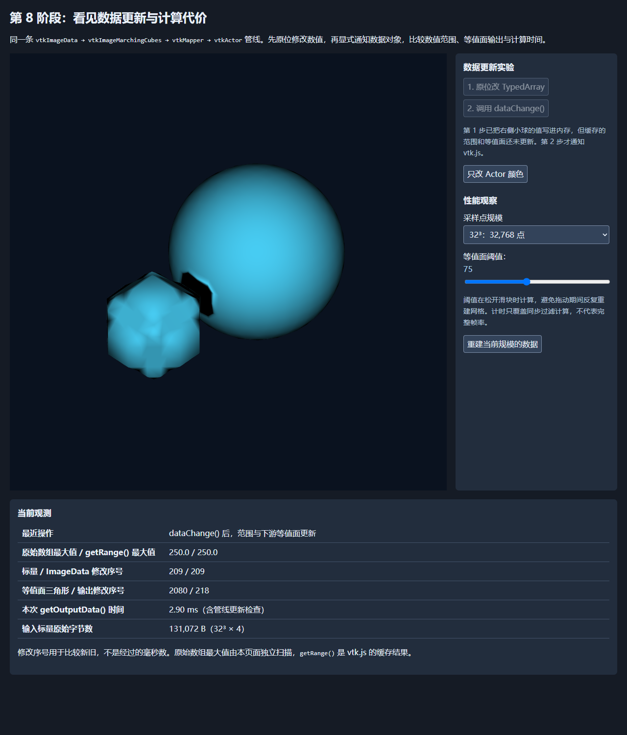The height and width of the screenshot is (735, 627).
Task: Click the '131,072 B (32³ × 4)' value
Action: point(207,629)
